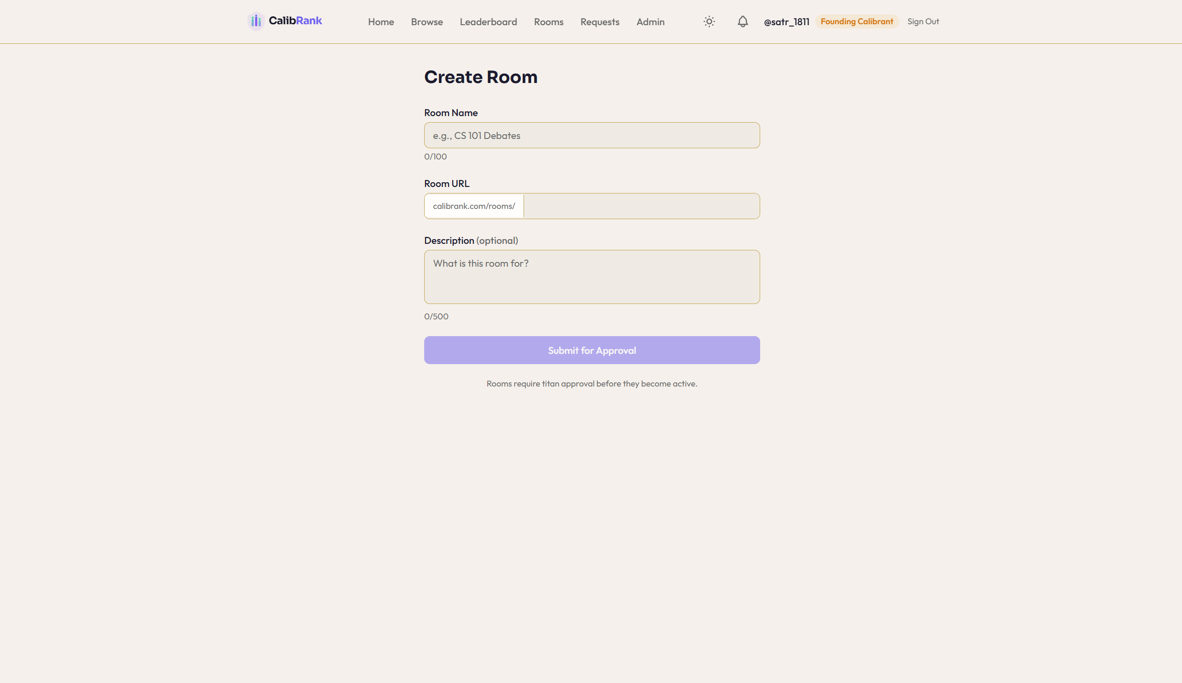Click the titan approval notice text

coord(592,383)
